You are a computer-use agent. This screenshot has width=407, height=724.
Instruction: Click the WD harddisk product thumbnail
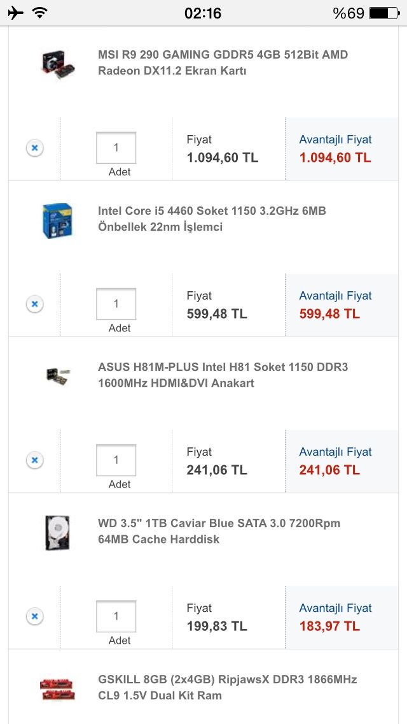click(57, 533)
